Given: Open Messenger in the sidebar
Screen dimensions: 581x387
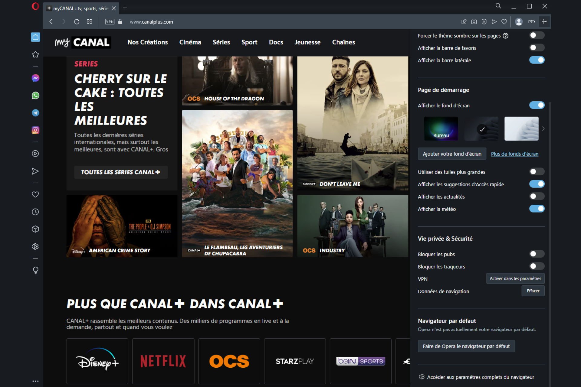Looking at the screenshot, I should 35,78.
